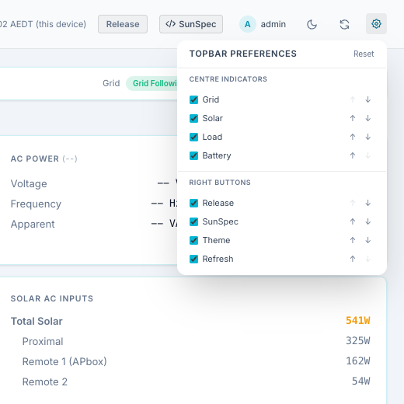This screenshot has height=404, width=404.
Task: Click the Apparent label in AC Power
Action: click(x=33, y=225)
